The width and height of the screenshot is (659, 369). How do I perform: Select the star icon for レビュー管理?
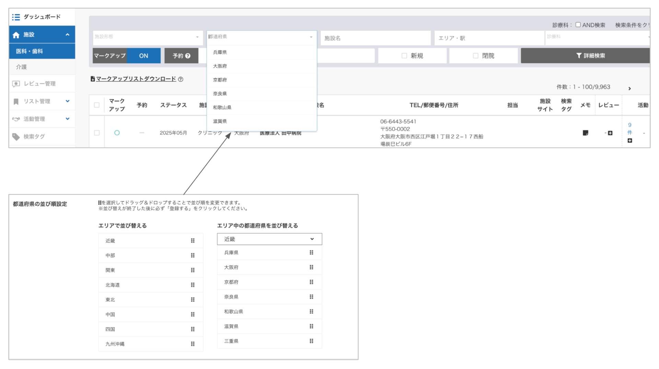16,83
